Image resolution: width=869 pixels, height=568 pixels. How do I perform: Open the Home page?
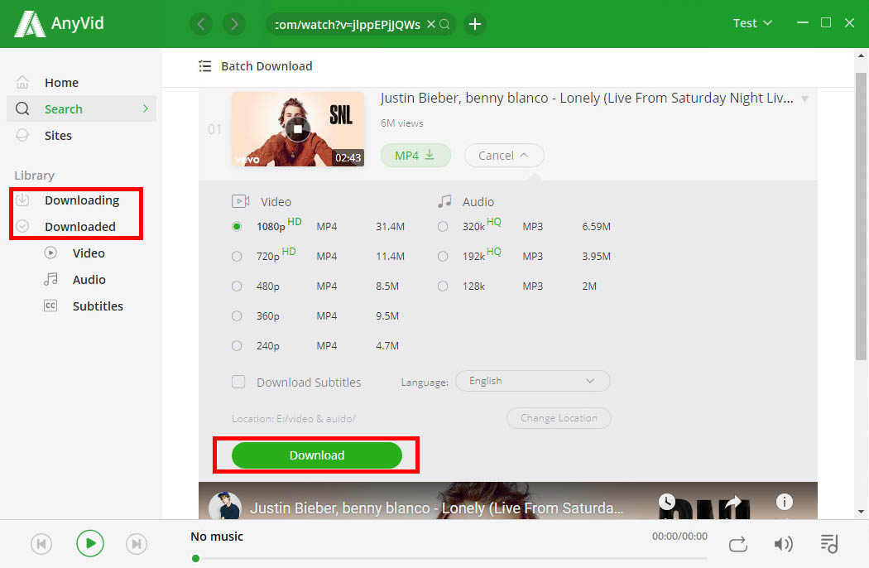[61, 83]
